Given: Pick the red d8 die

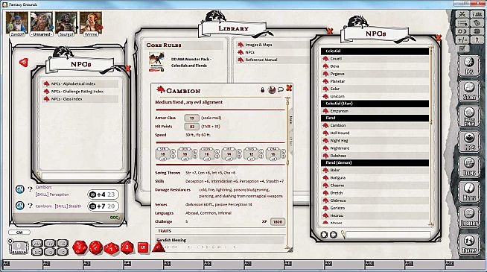Looking at the screenshot, I should pos(127,247).
